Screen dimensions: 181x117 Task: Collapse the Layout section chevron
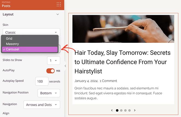(57, 14)
